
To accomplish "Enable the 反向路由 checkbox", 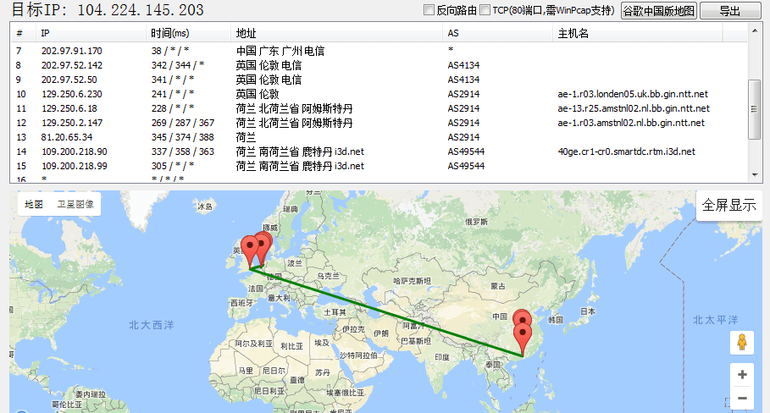I will [429, 10].
